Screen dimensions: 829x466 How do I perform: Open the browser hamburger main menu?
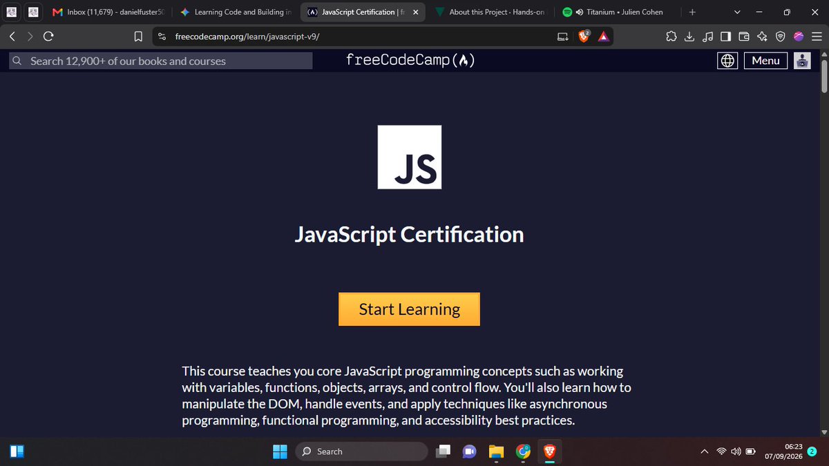coord(816,37)
